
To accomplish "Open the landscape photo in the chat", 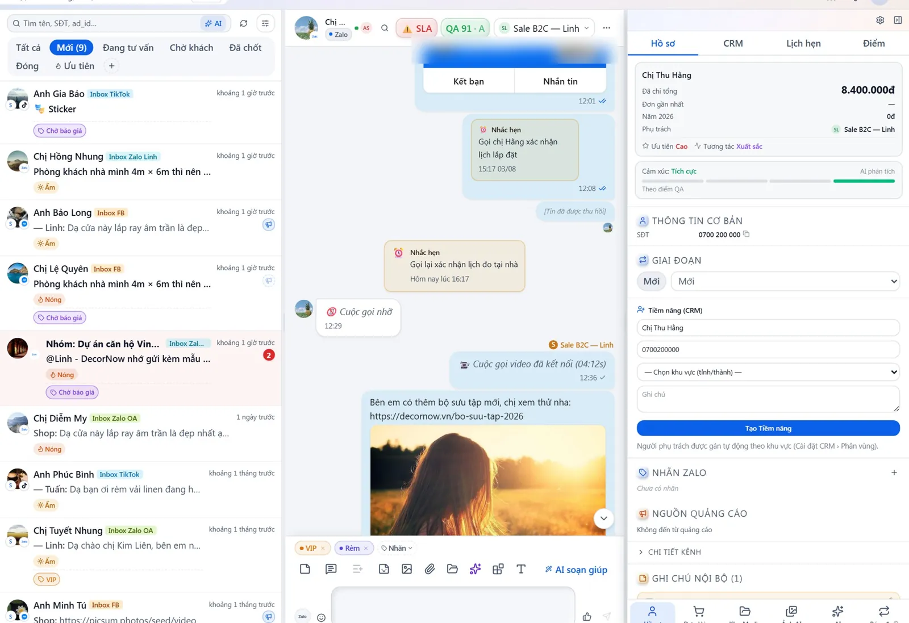I will (x=487, y=480).
